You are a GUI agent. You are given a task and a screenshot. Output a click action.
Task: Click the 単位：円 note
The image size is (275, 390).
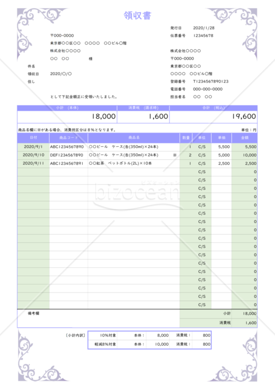(x=249, y=130)
